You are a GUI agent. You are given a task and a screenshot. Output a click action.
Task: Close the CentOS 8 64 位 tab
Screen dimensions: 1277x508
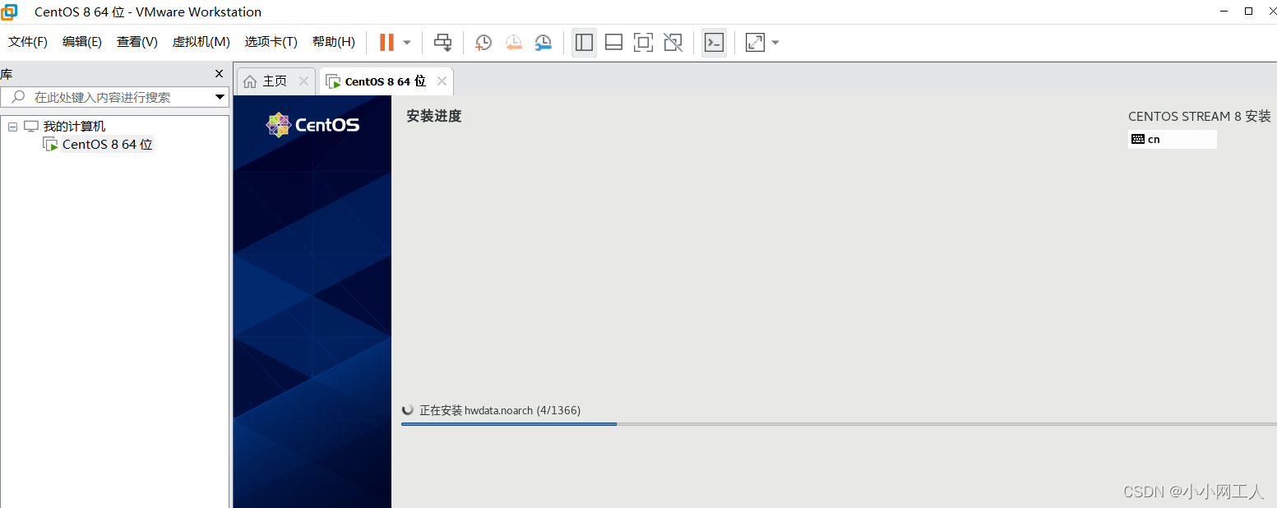442,81
